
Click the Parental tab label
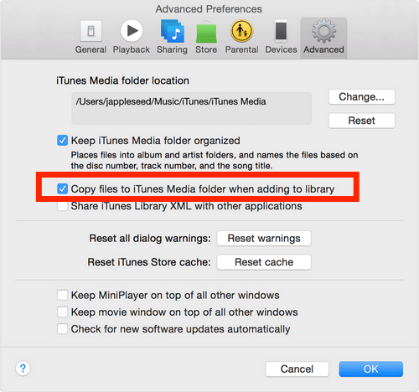tap(242, 49)
